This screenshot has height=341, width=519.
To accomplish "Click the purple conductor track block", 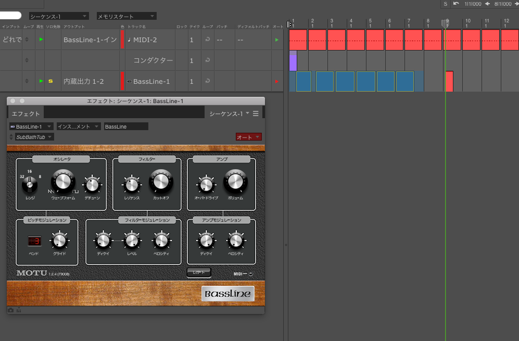I will (293, 60).
